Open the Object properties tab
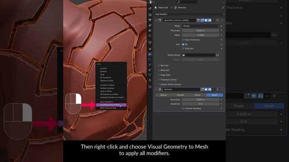The width and height of the screenshot is (289, 162). tap(150, 49)
